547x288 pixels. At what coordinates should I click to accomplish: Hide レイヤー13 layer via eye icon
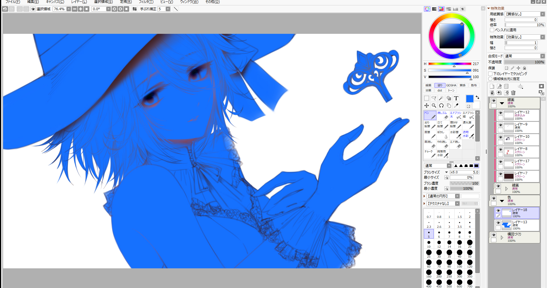click(x=498, y=223)
